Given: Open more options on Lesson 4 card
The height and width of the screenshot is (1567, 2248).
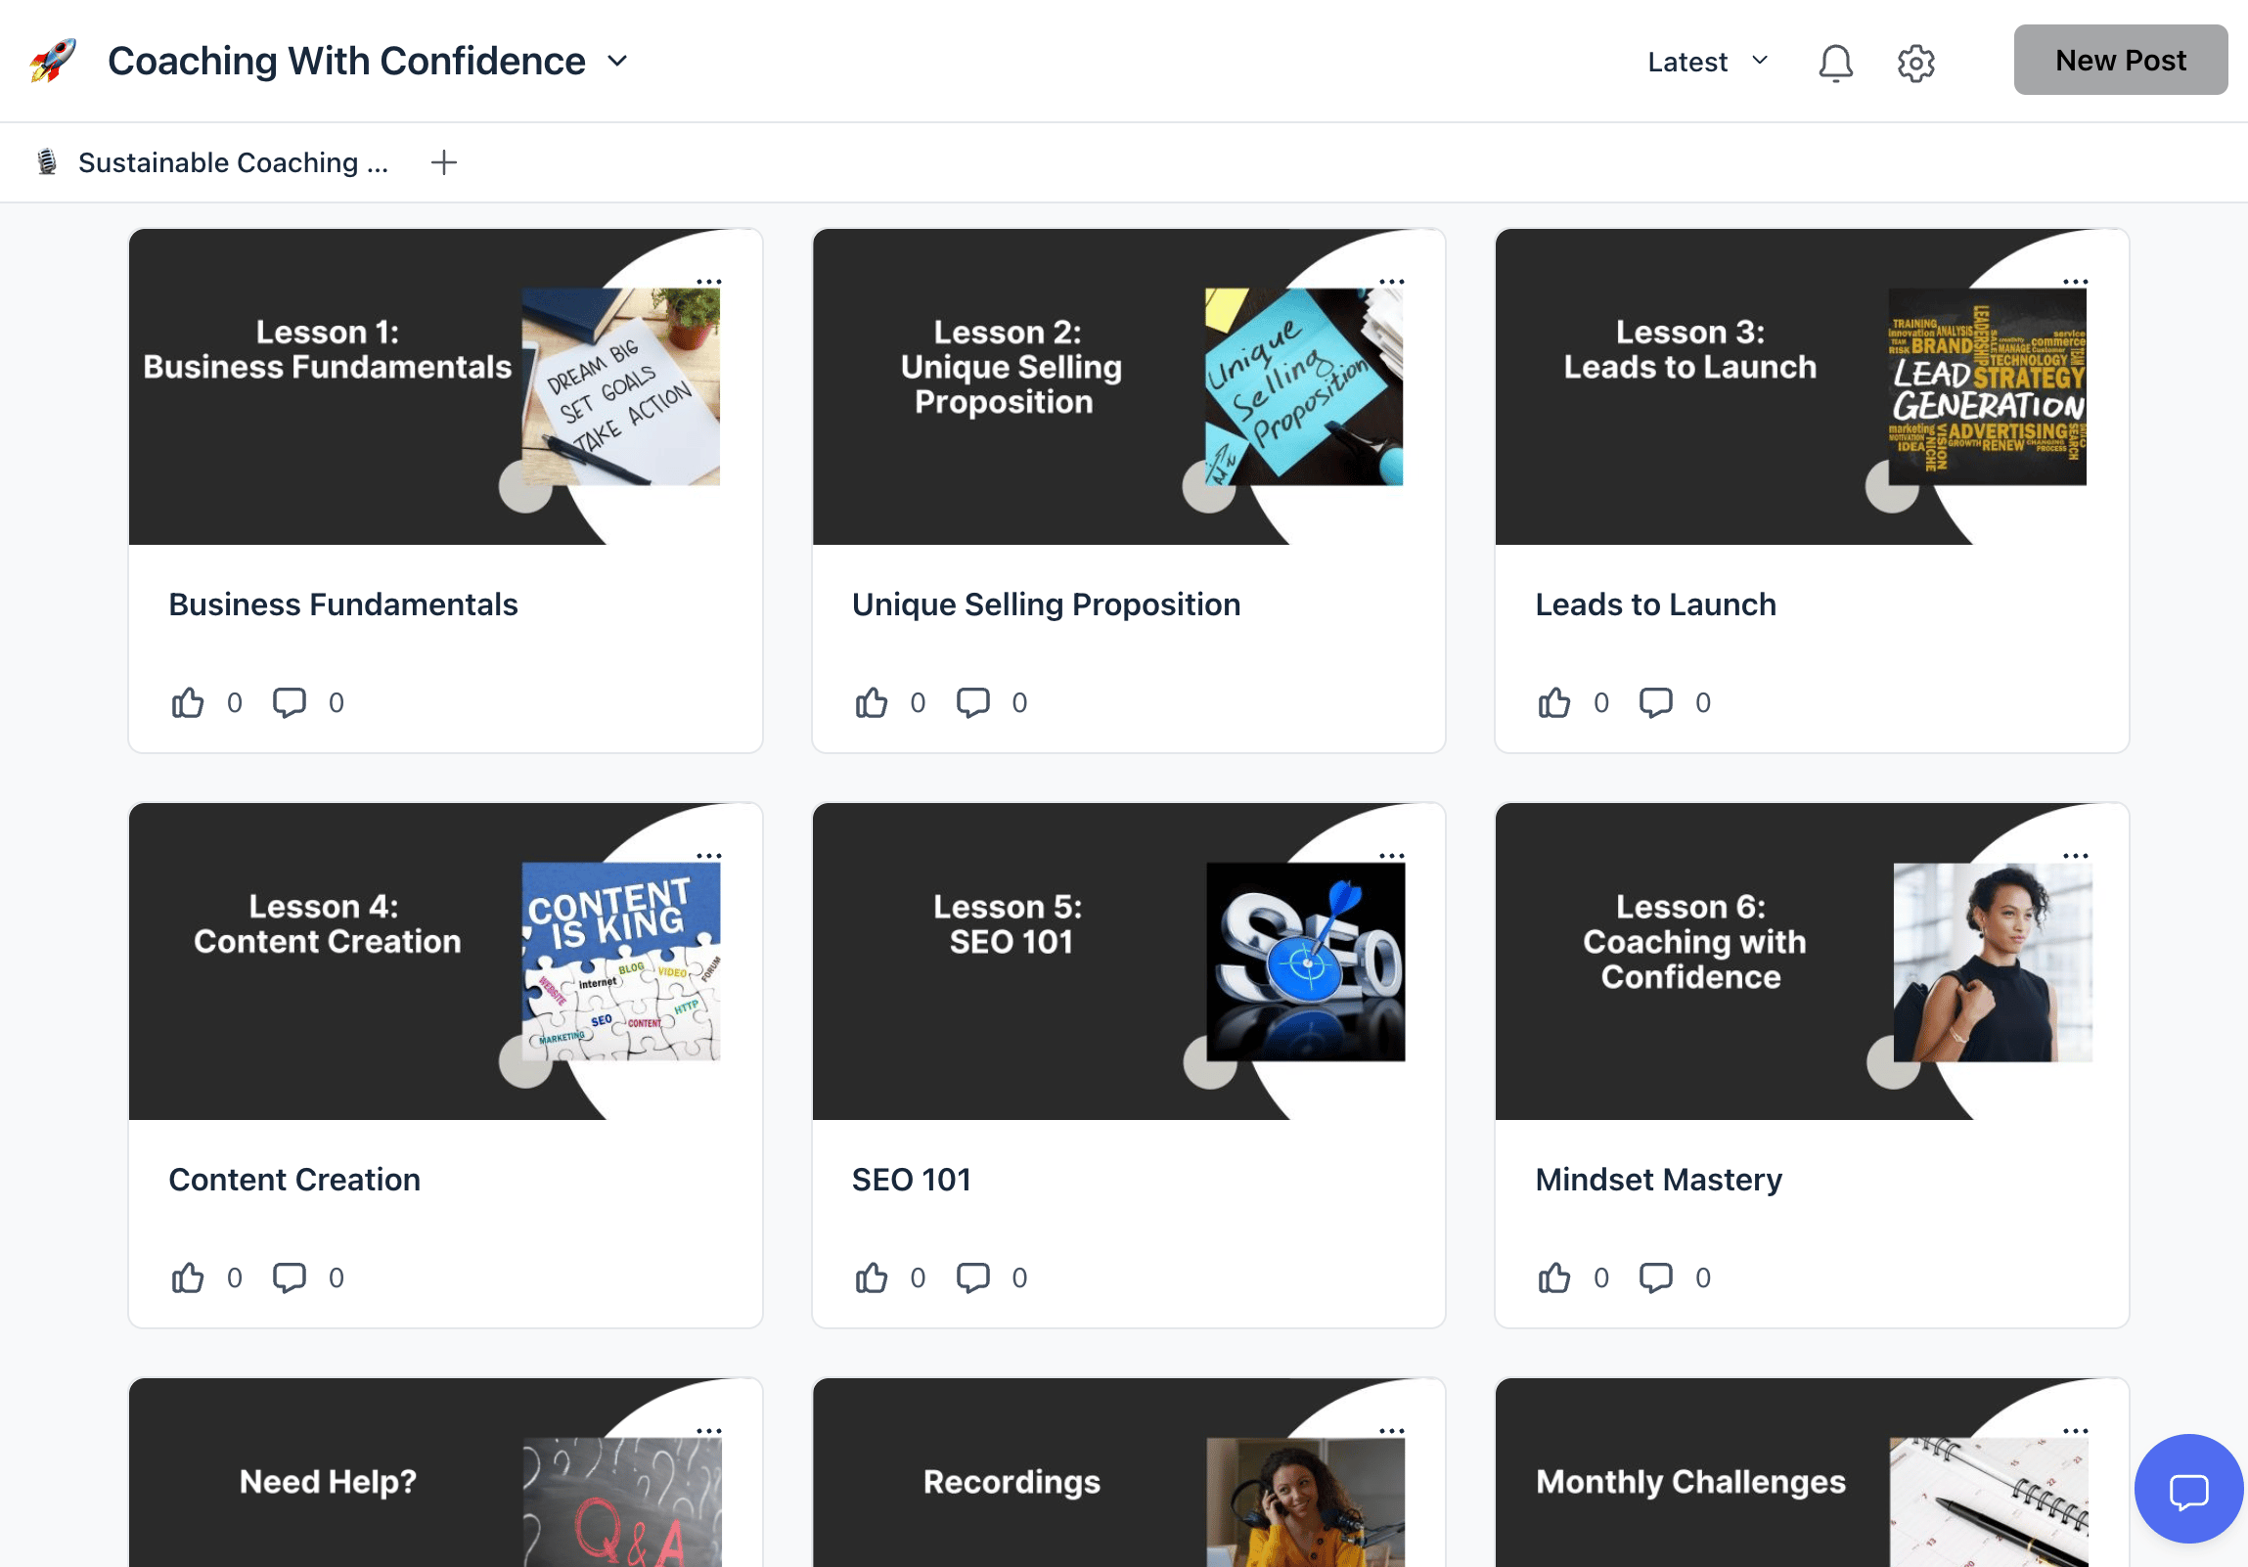Looking at the screenshot, I should [709, 857].
